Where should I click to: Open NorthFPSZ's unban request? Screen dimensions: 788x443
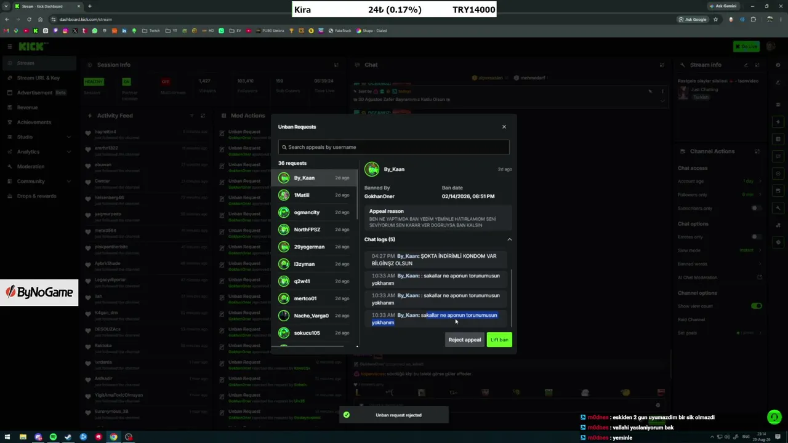(315, 229)
